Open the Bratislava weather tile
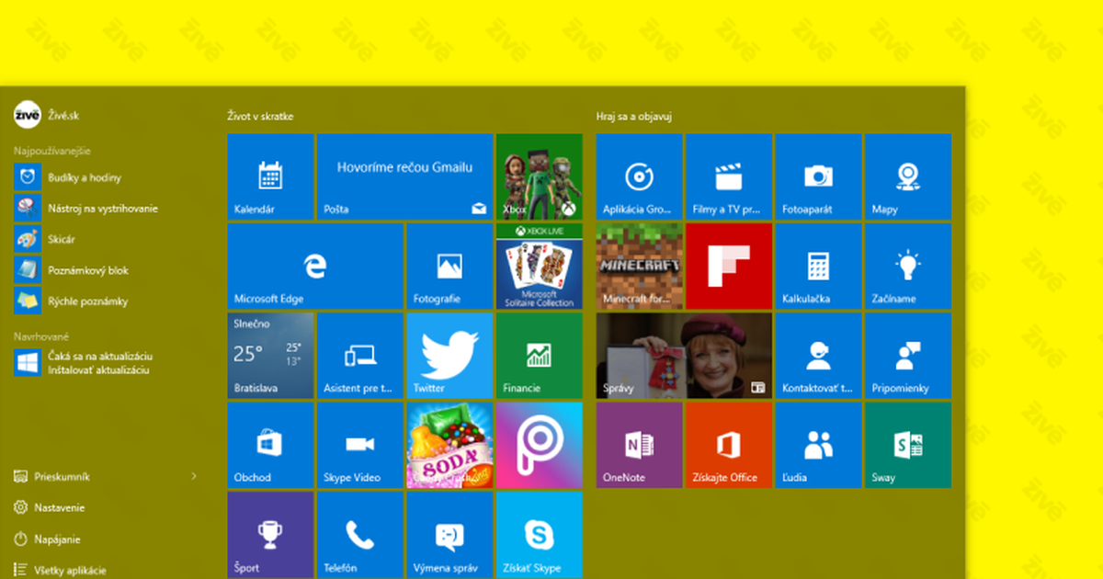 270,355
